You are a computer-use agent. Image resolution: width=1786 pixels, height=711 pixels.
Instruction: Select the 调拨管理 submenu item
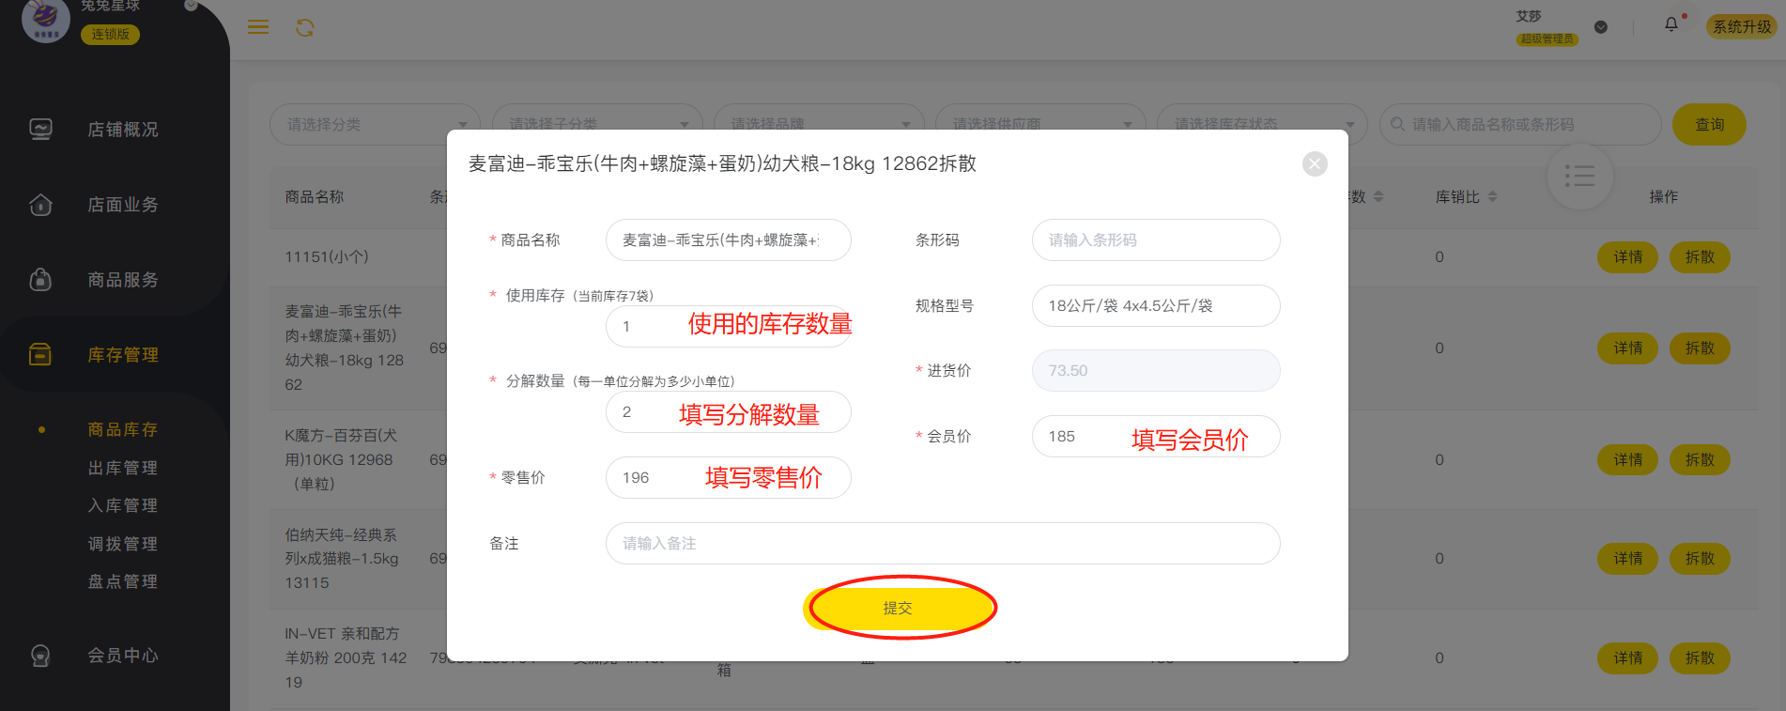tap(123, 544)
